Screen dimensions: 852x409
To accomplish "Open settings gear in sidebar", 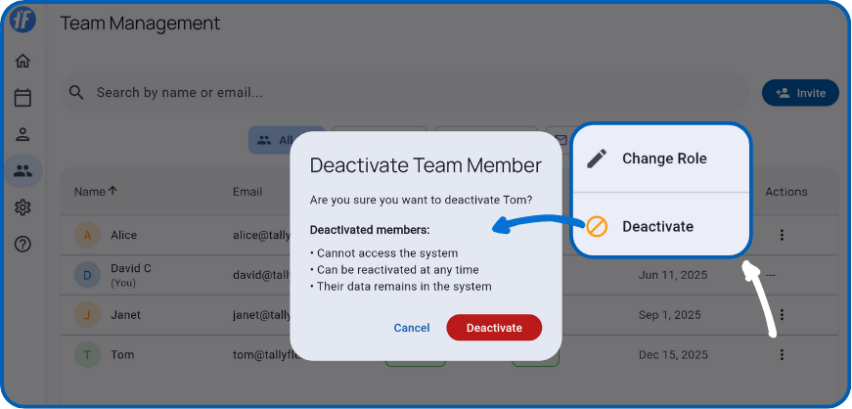I will tap(22, 207).
